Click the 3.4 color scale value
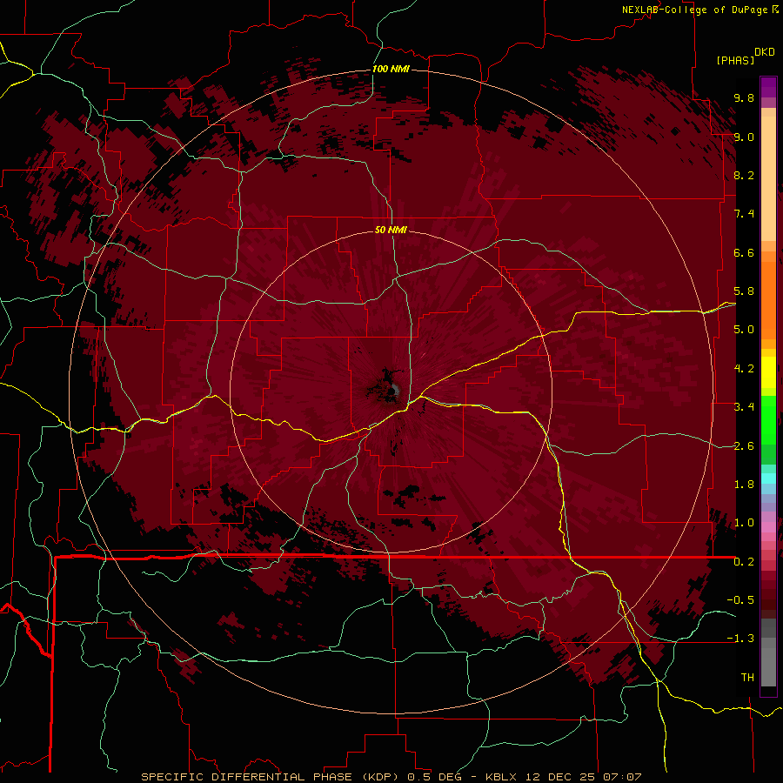783x783 pixels. click(744, 407)
